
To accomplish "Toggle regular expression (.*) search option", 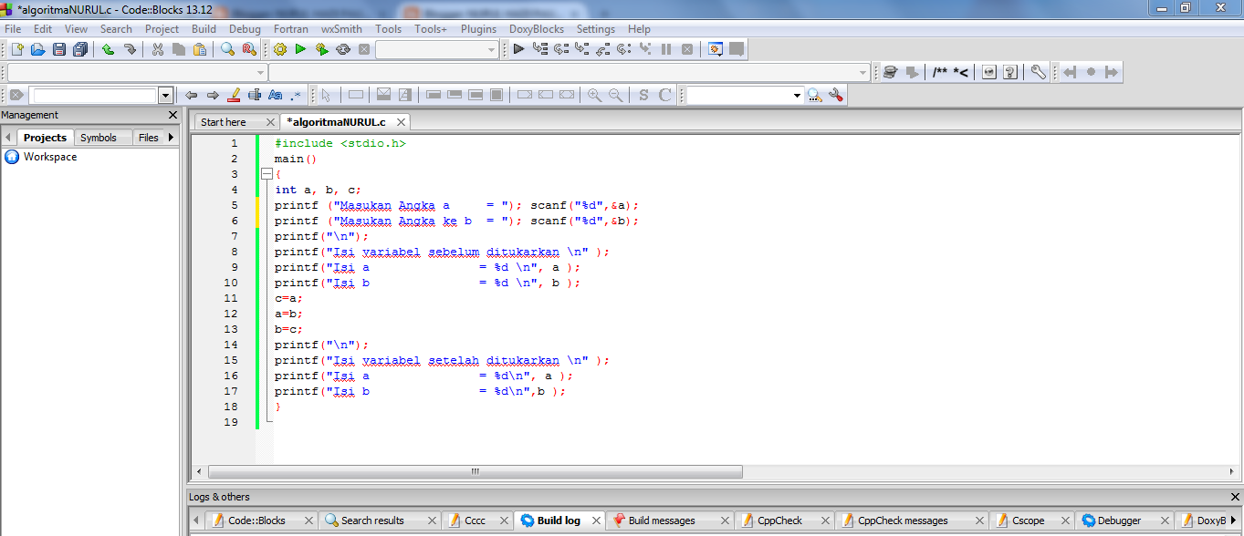I will pyautogui.click(x=296, y=95).
